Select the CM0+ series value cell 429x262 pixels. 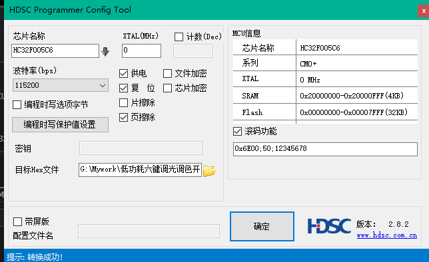tap(357, 63)
